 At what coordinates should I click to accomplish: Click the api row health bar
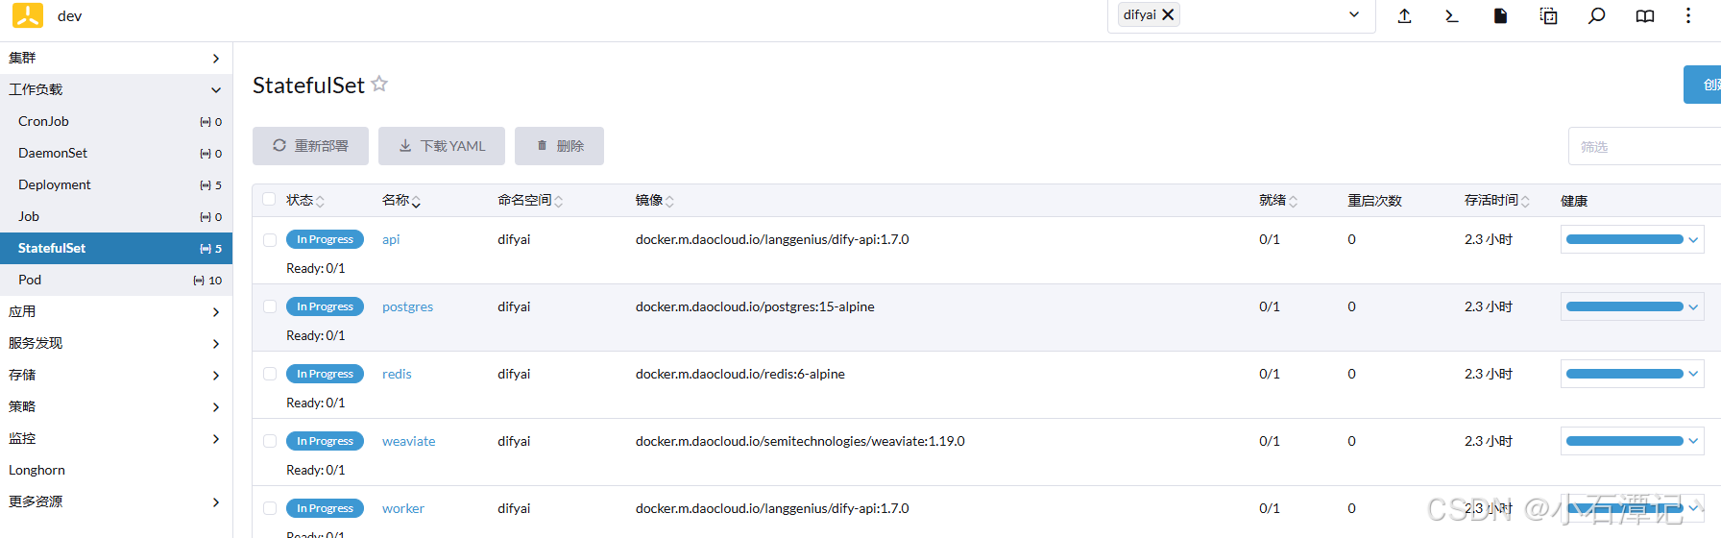point(1625,239)
